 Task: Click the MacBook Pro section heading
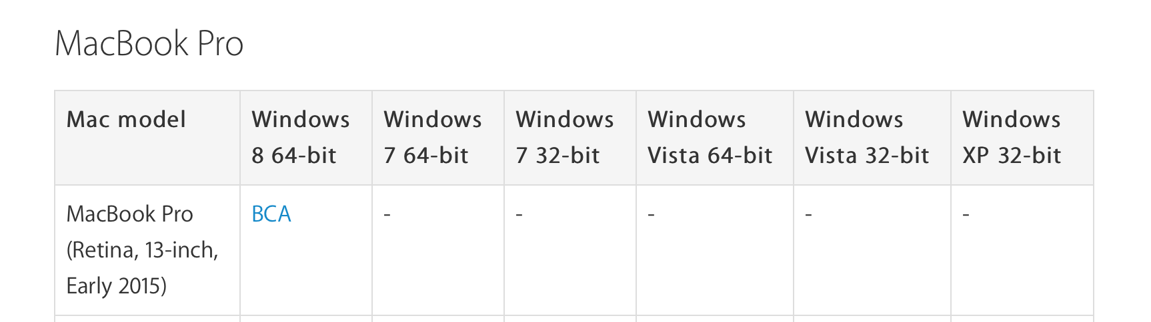click(x=149, y=44)
